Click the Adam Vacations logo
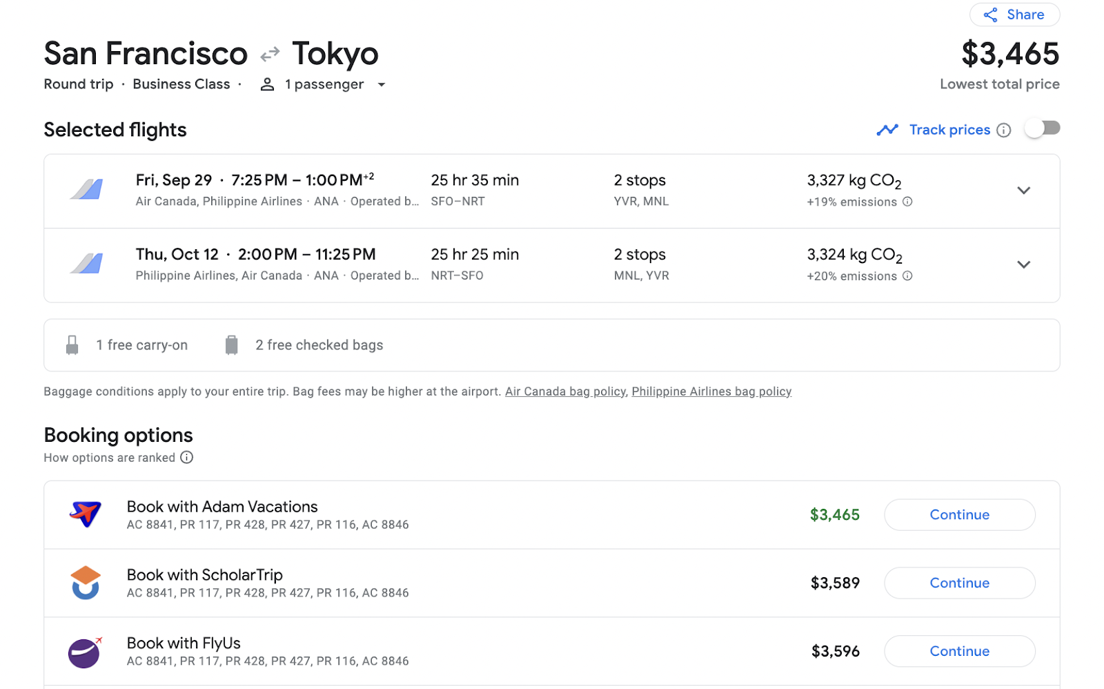Viewport: 1104px width, 689px height. click(x=86, y=514)
